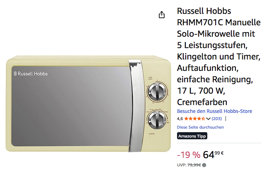Click the 4,6 rating number

[180, 119]
